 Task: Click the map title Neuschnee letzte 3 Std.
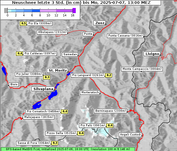pos(81,3)
